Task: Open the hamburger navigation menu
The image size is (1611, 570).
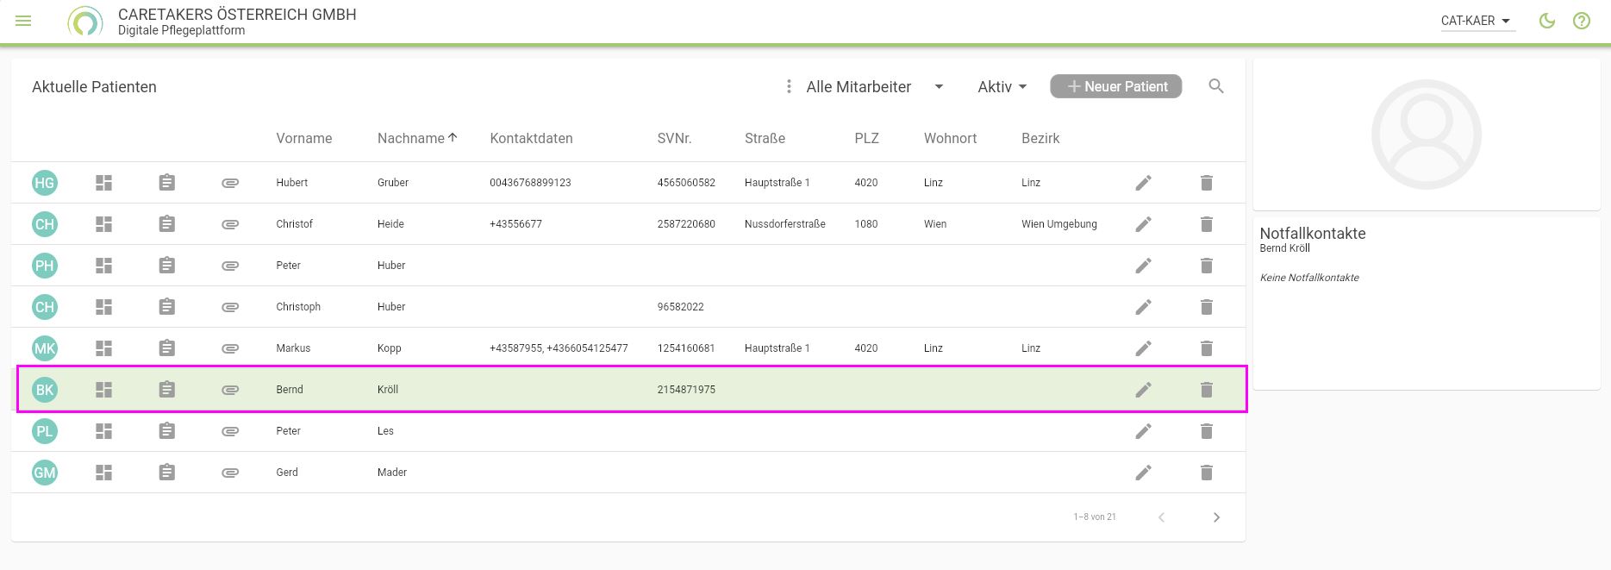Action: 23,21
